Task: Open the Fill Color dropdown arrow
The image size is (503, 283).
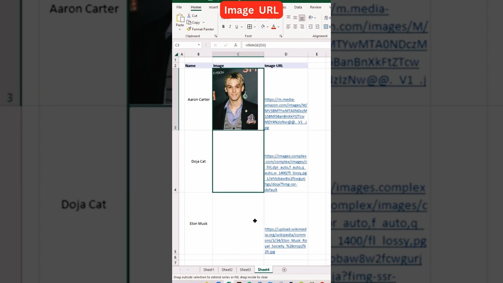Action: tap(268, 27)
